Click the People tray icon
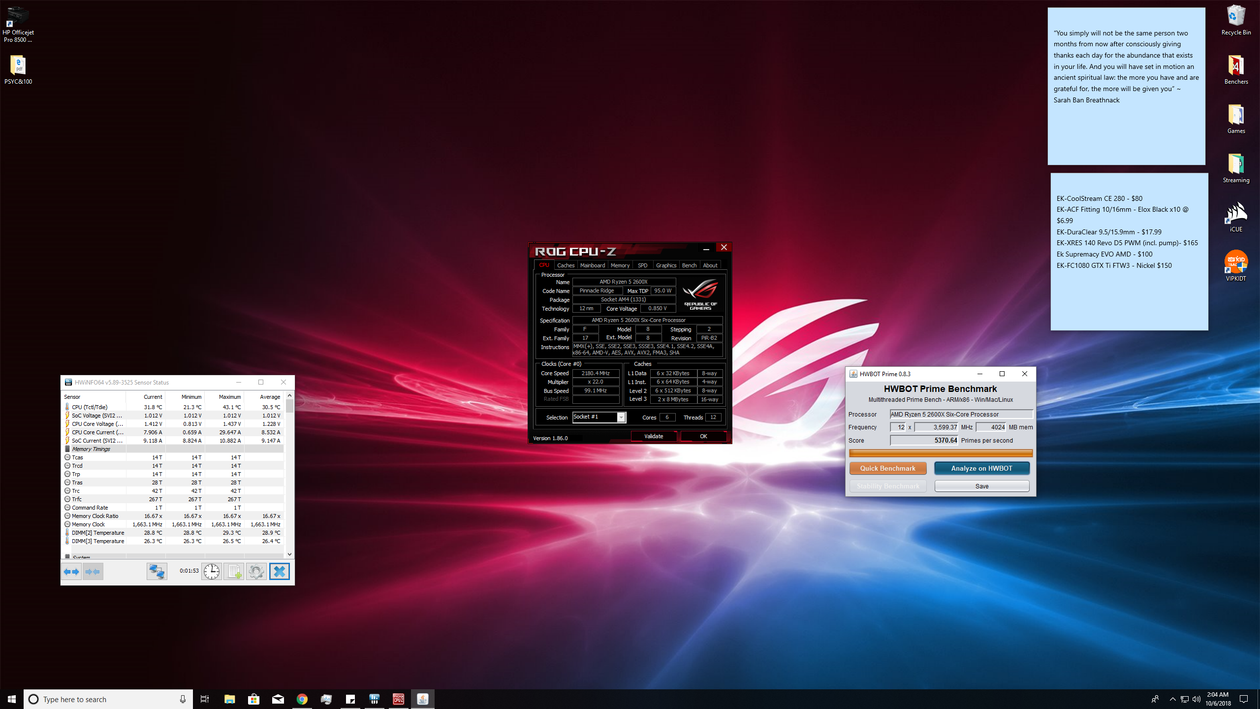 [x=1155, y=699]
